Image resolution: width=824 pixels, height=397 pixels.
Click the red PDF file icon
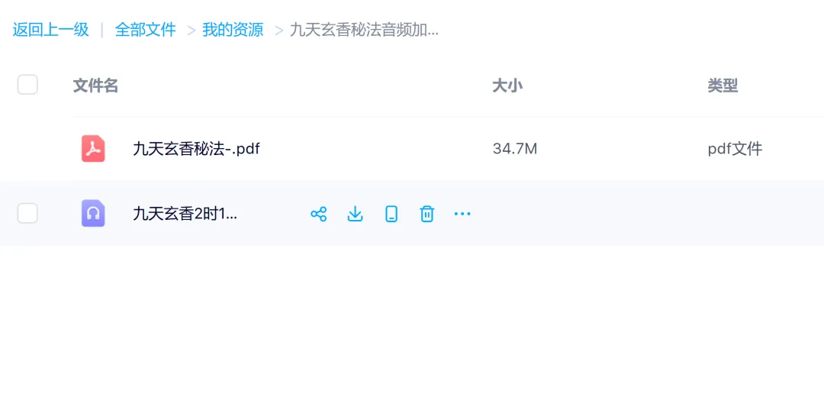pos(93,149)
